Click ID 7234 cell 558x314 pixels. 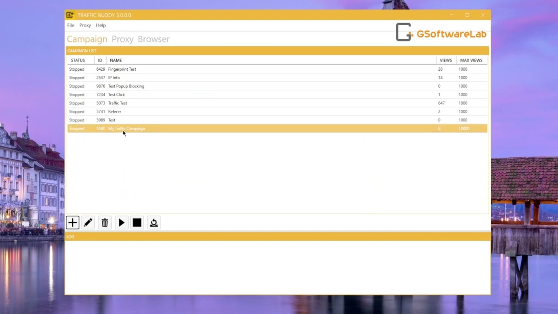click(101, 95)
